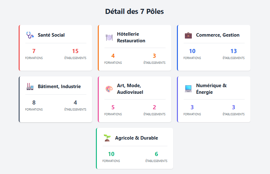Open the Santé Social card title

click(51, 35)
